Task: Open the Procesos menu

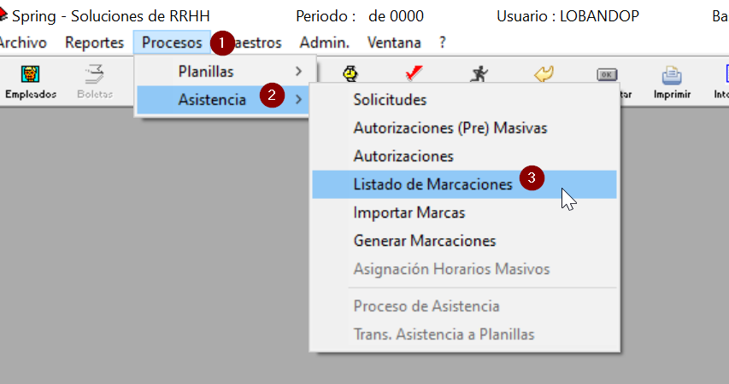Action: pyautogui.click(x=172, y=43)
